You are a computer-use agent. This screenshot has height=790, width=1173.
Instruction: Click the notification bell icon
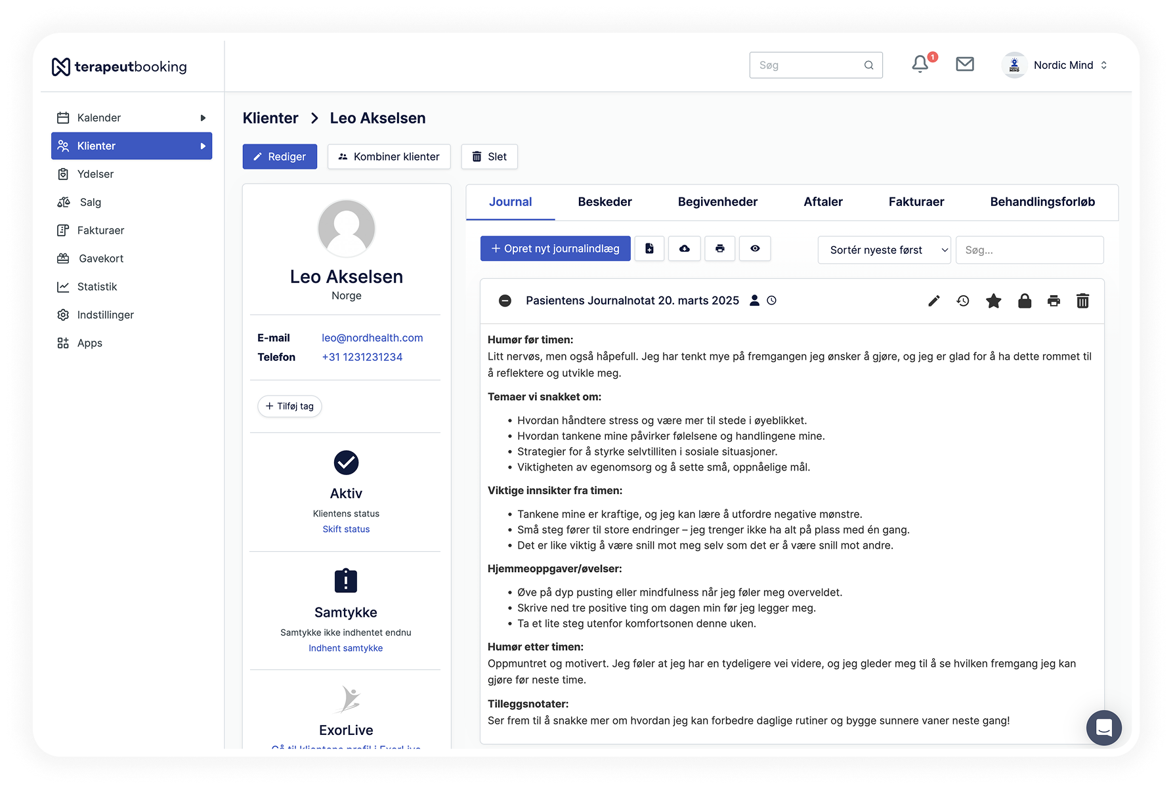click(920, 64)
